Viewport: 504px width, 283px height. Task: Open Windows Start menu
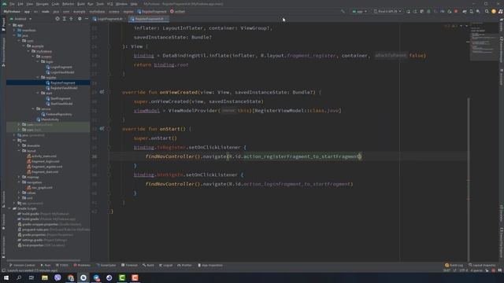tap(6, 277)
